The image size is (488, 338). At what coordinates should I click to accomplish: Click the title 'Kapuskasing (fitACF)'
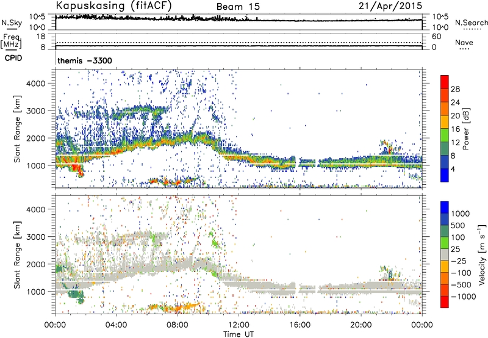pos(113,6)
